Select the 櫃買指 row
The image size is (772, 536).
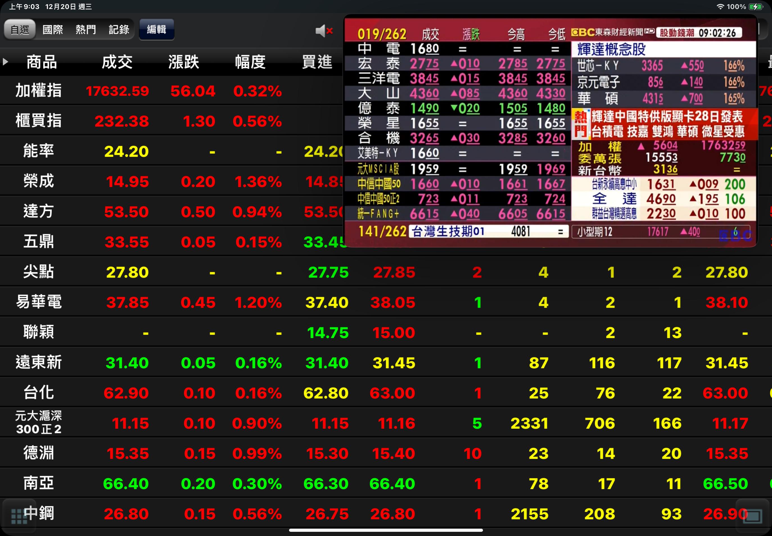(x=386, y=121)
